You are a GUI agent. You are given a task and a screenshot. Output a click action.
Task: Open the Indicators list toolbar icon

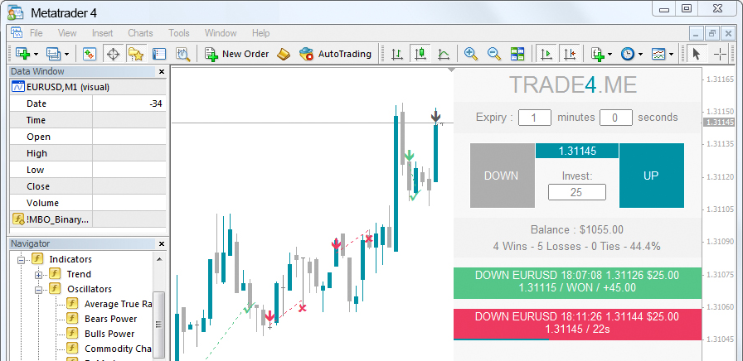(598, 54)
